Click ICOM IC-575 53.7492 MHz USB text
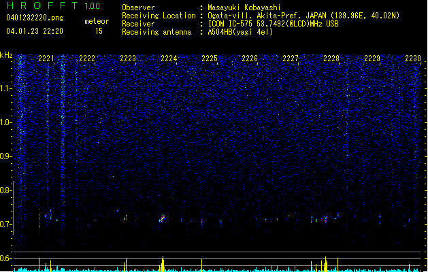The image size is (428, 272). [x=274, y=24]
